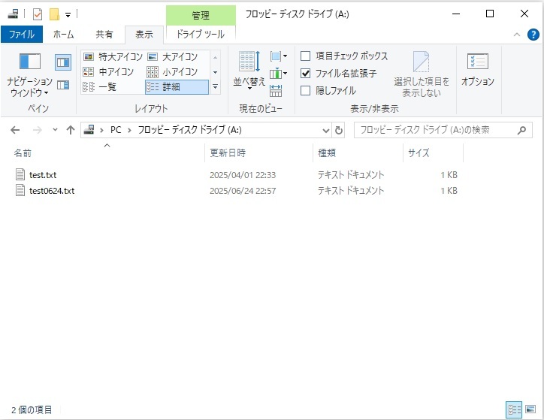Open recent locations dropdown
The width and height of the screenshot is (544, 420).
pyautogui.click(x=55, y=130)
